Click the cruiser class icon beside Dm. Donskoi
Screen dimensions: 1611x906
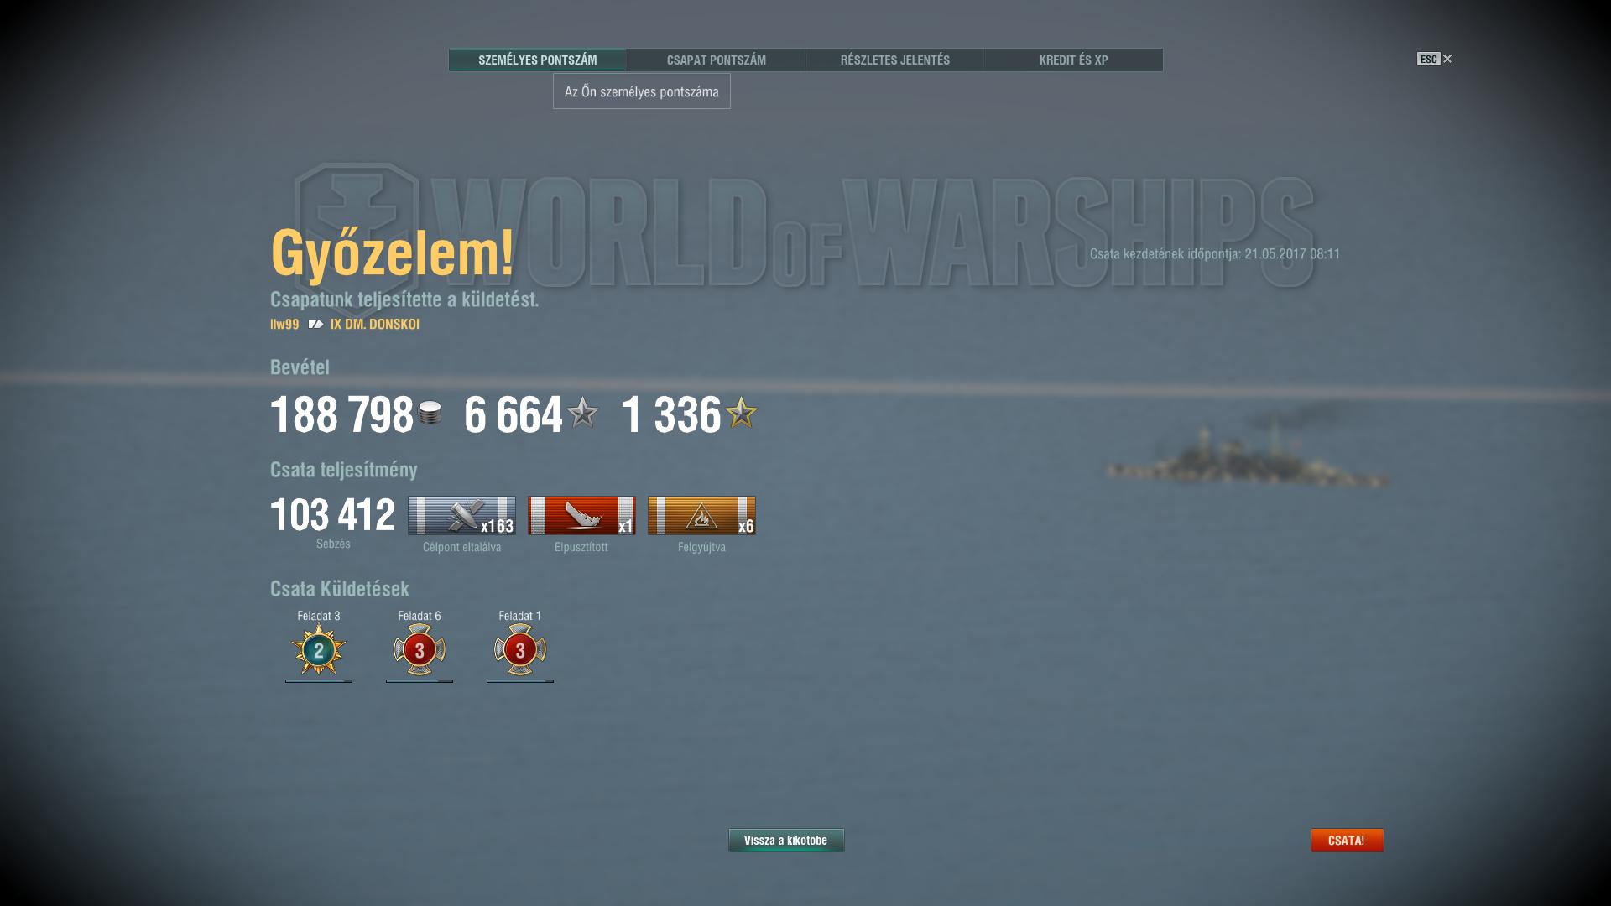315,325
